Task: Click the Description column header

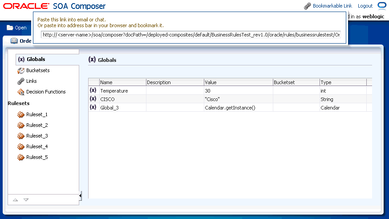Action: click(x=175, y=82)
